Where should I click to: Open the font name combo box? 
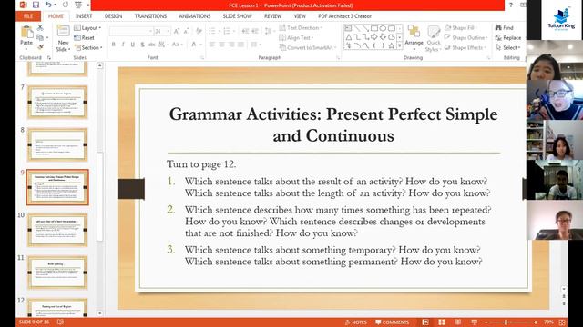tap(131, 32)
